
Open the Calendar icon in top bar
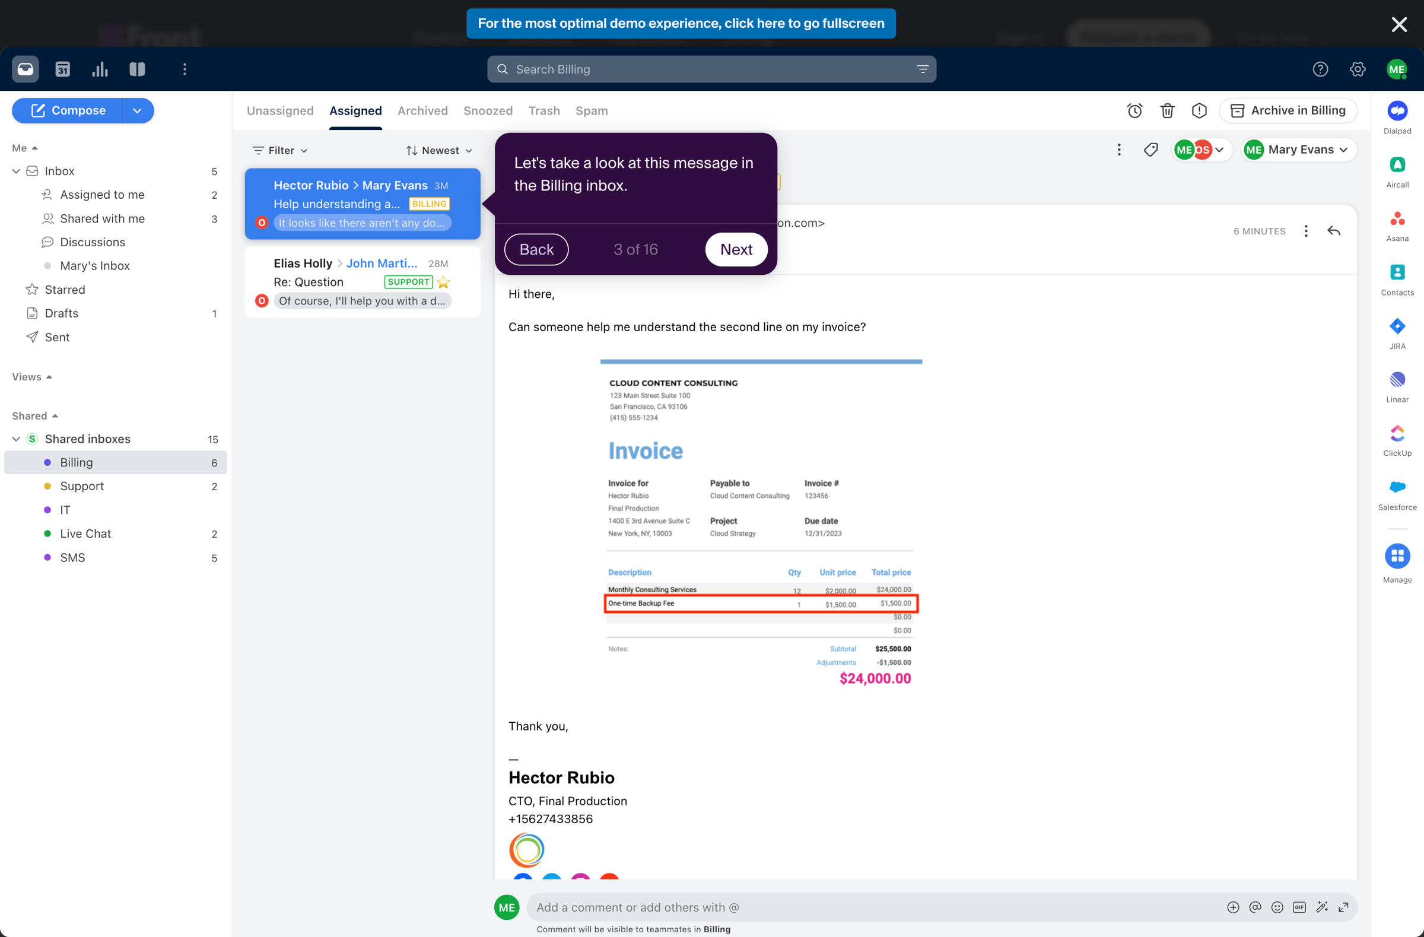[x=63, y=69]
